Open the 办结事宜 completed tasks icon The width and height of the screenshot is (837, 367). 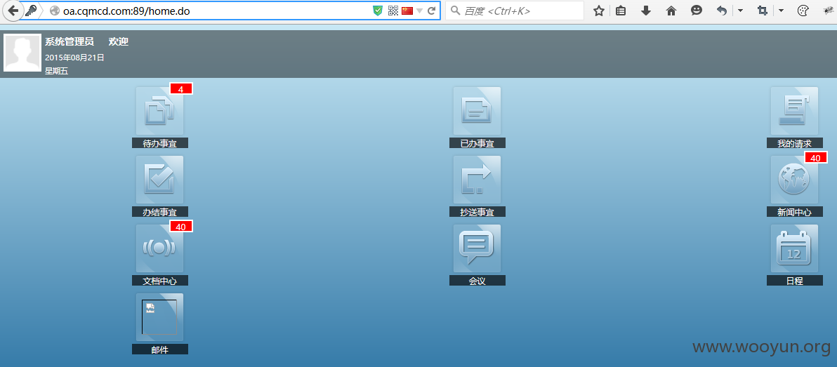click(159, 179)
